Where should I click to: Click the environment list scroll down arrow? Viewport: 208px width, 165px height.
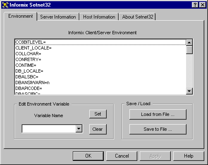click(189, 91)
